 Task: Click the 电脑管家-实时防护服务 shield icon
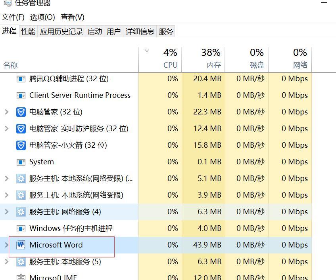click(x=21, y=128)
